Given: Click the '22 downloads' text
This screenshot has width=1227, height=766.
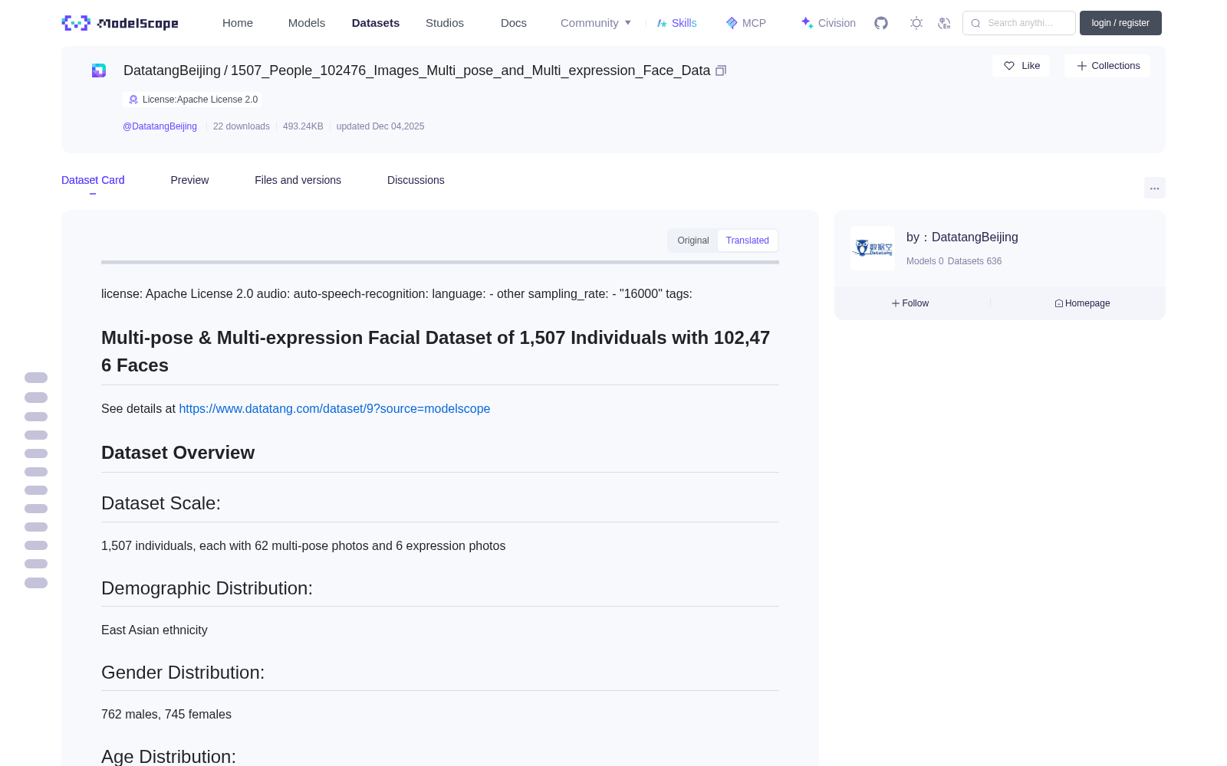Looking at the screenshot, I should (242, 126).
